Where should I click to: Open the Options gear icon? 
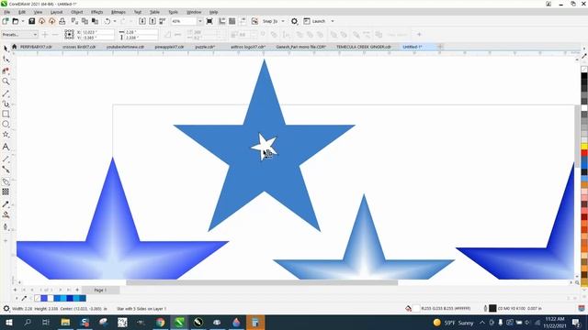pyautogui.click(x=294, y=21)
